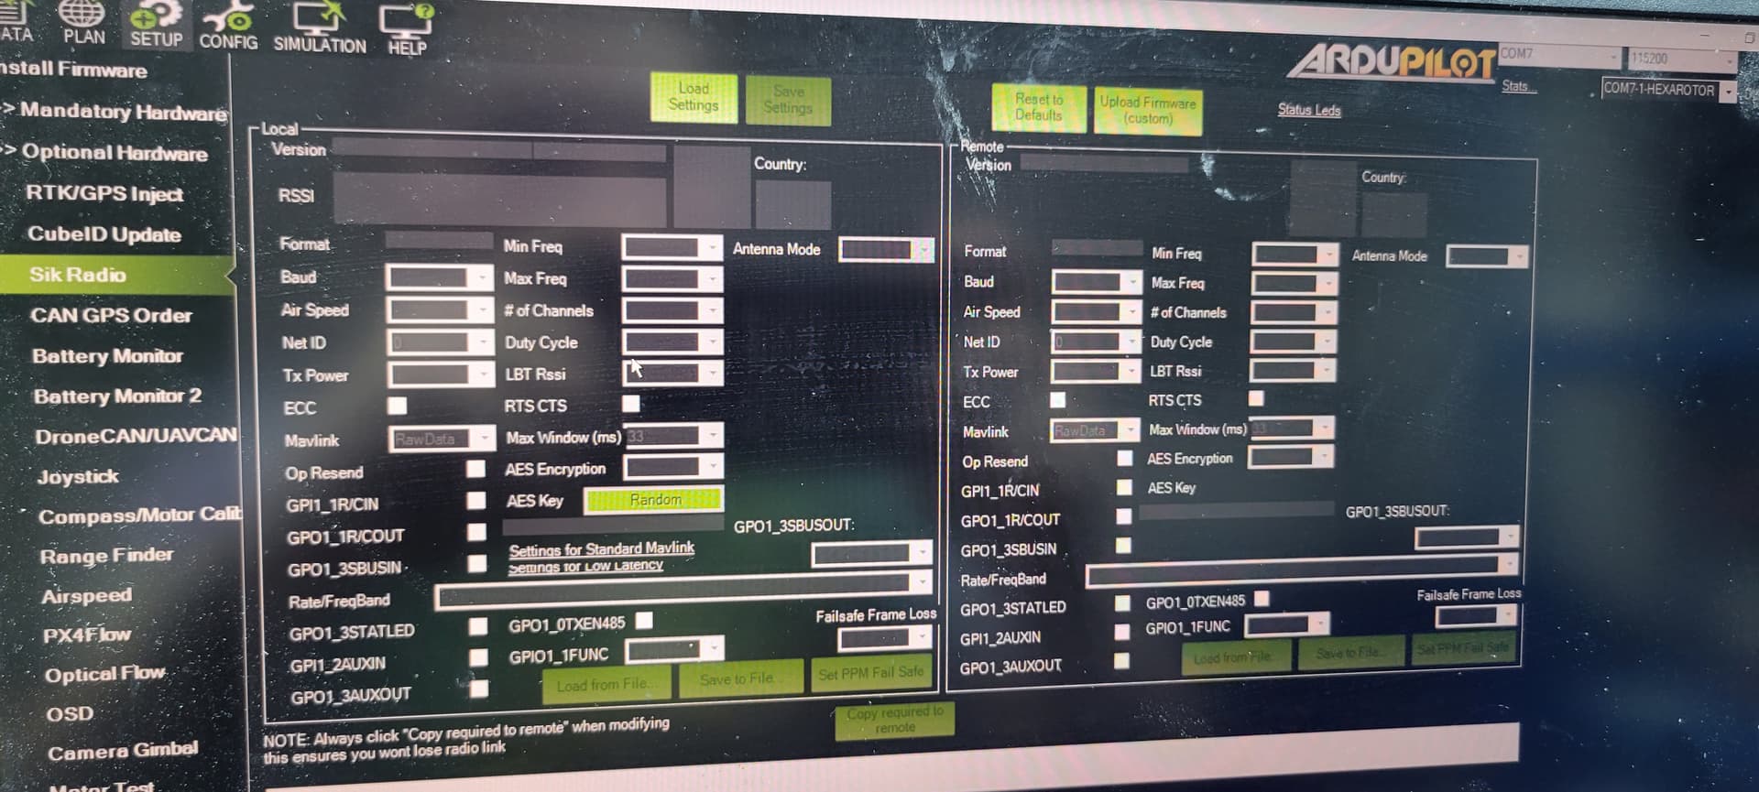Select DroneCAN/UAVCAN sidebar item
Screen dimensions: 1759x792
[136, 436]
